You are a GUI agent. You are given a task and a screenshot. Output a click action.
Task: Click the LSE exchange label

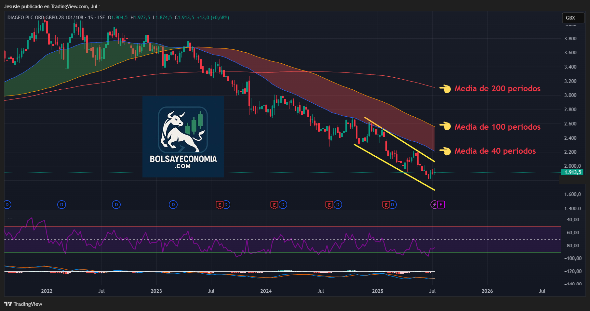click(101, 18)
